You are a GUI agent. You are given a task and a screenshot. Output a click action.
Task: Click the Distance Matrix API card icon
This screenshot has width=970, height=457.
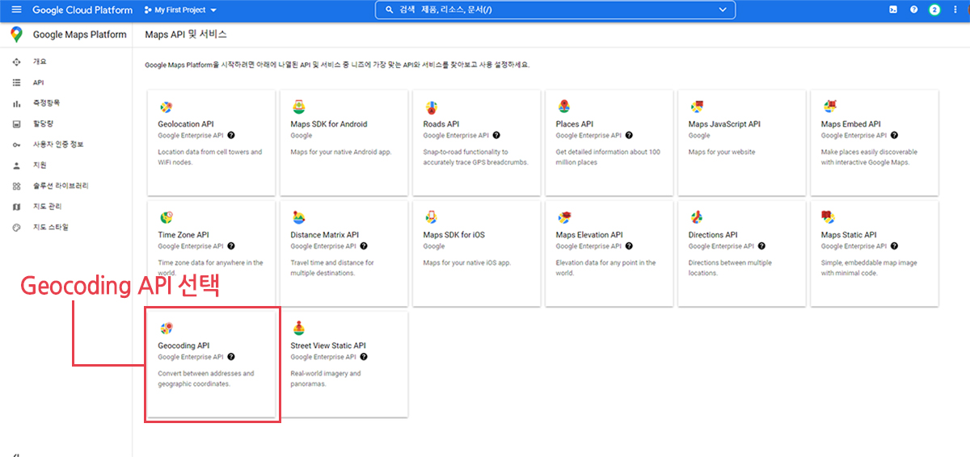(x=298, y=217)
